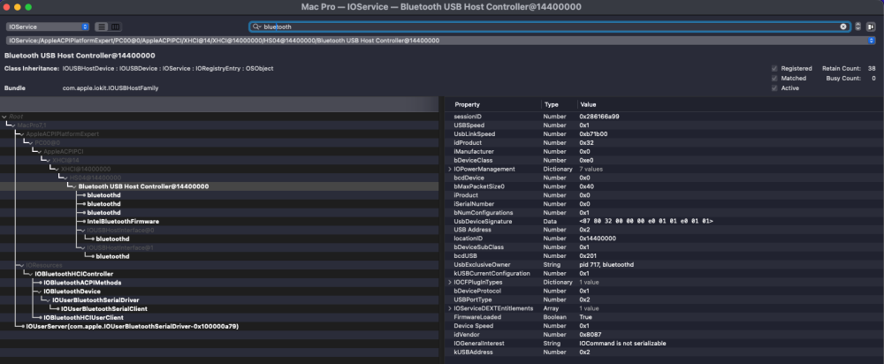Select the AppleACPIPCI node
This screenshot has height=364, width=884.
64,152
